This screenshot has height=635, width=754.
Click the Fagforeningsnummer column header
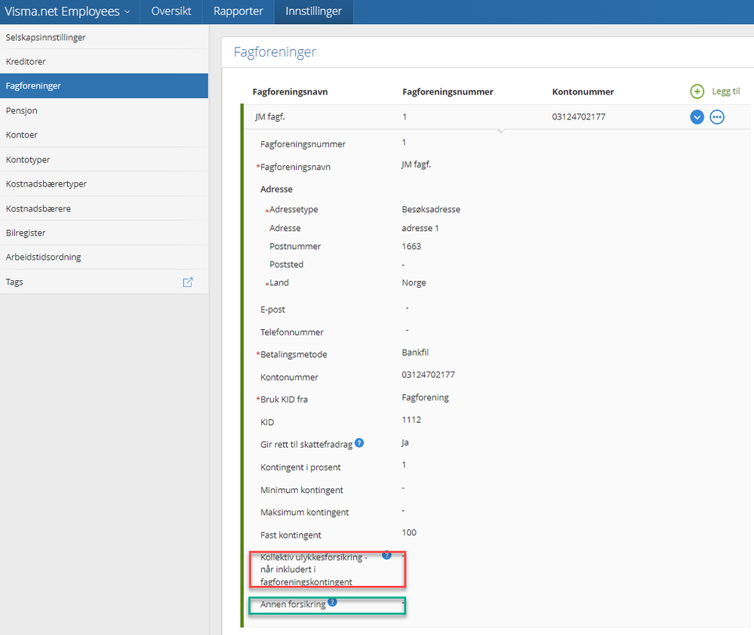(x=448, y=92)
